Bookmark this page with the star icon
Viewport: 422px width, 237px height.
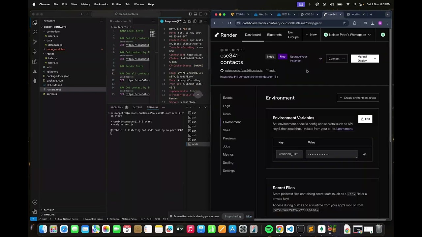344,23
